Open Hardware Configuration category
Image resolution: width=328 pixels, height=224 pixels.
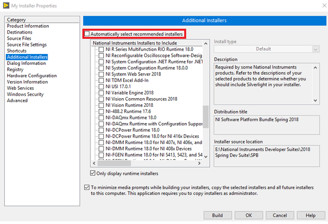(32, 76)
